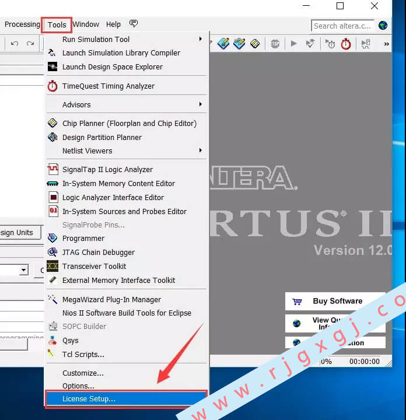This screenshot has width=406, height=420.
Task: Open Tcl Scripts dialog
Action: click(127, 355)
